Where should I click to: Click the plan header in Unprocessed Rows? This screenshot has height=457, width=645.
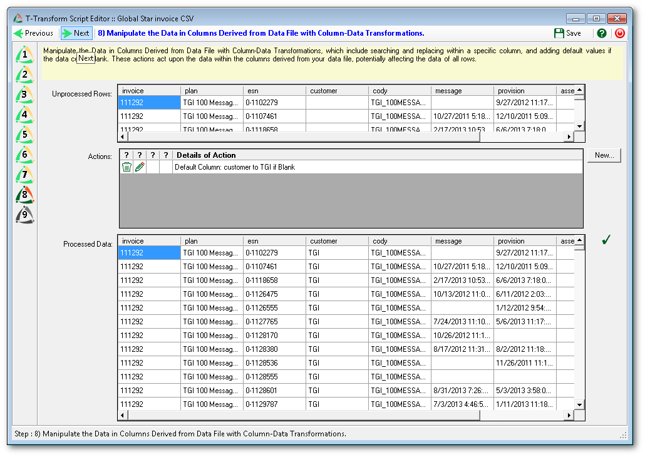tap(212, 91)
